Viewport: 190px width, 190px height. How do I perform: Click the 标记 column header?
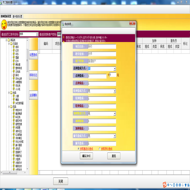pyautogui.click(x=185, y=44)
